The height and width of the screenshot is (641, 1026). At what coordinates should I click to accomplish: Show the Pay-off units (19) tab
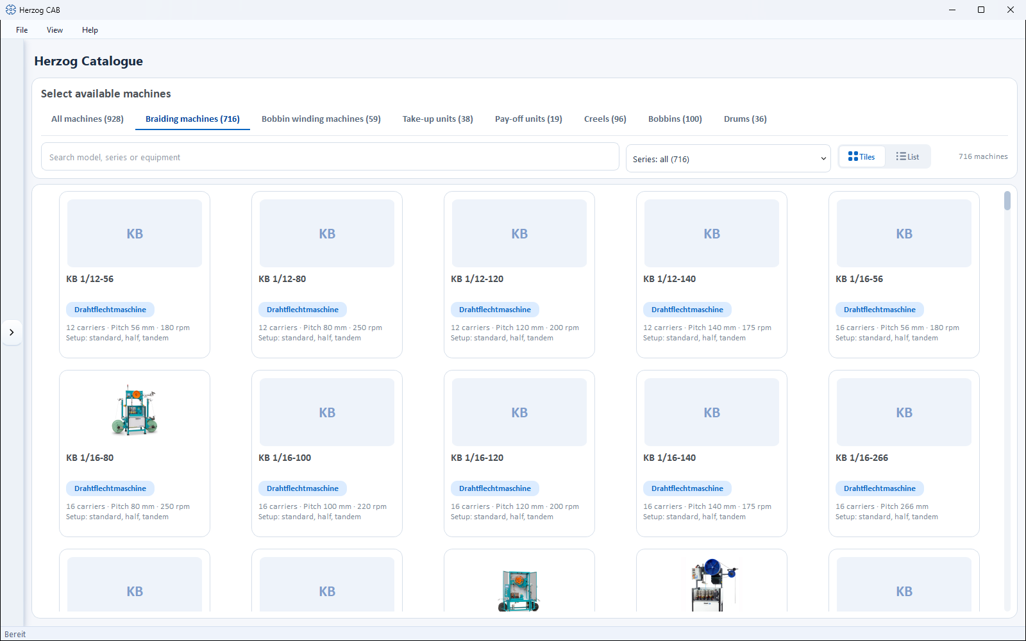(528, 119)
